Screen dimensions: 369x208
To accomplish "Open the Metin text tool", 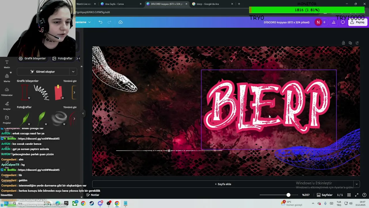I will [7, 64].
